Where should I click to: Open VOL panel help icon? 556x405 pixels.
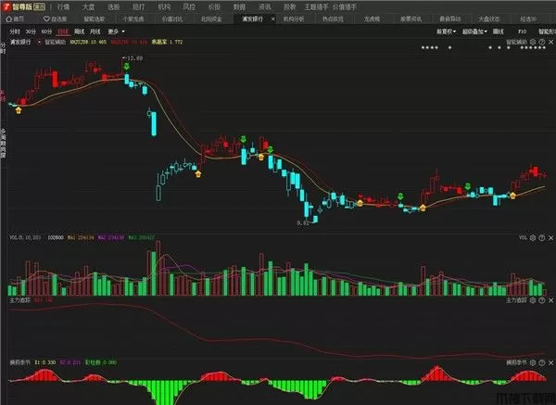(x=542, y=237)
